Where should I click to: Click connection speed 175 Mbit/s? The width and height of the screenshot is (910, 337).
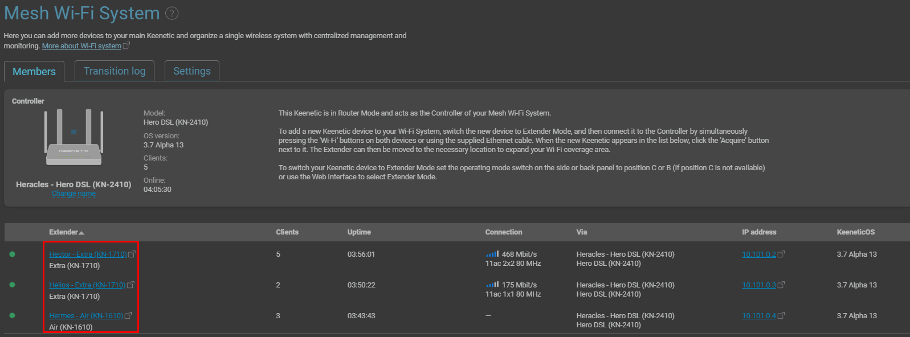coord(519,285)
